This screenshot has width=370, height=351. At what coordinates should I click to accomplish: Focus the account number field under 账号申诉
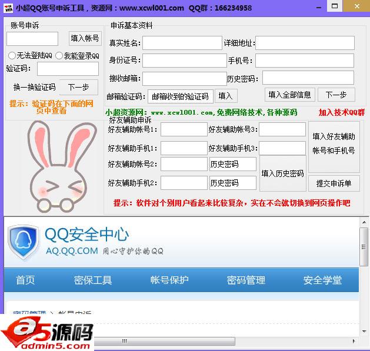coord(32,39)
